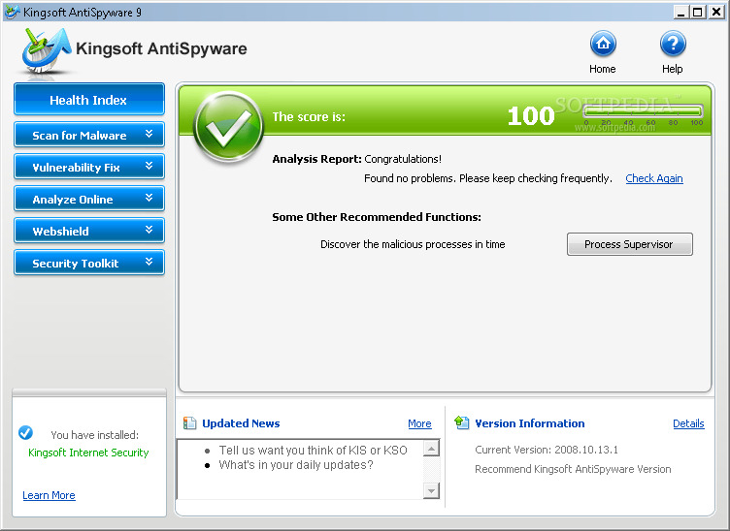Open the Webshield section
730x531 pixels.
click(89, 231)
